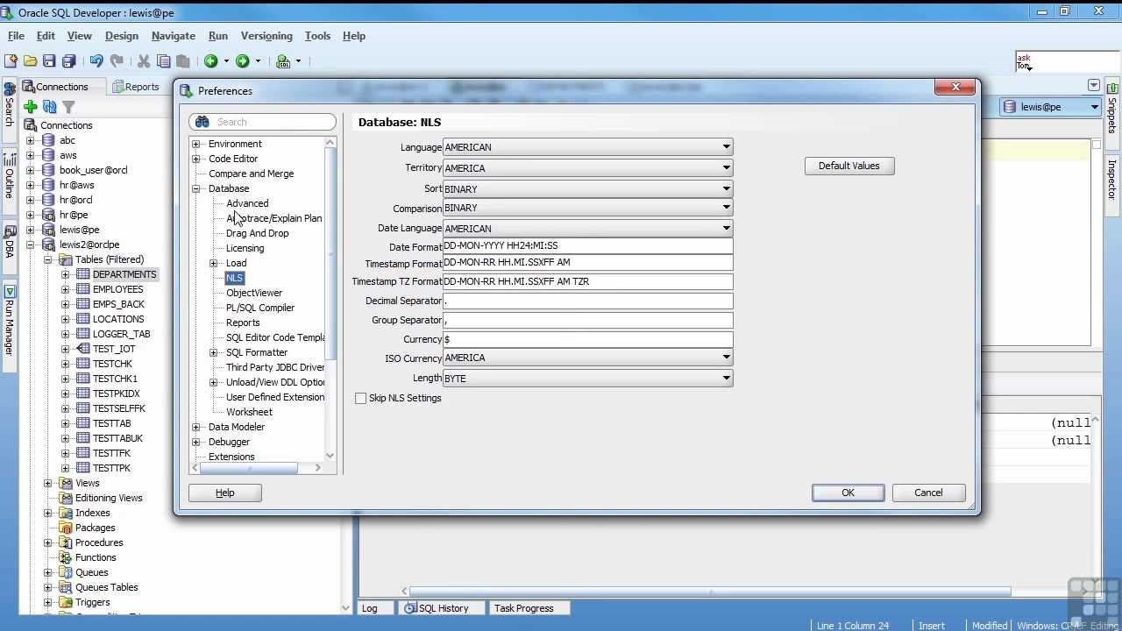Click the green Forward navigation icon
The height and width of the screenshot is (631, 1122).
(242, 61)
